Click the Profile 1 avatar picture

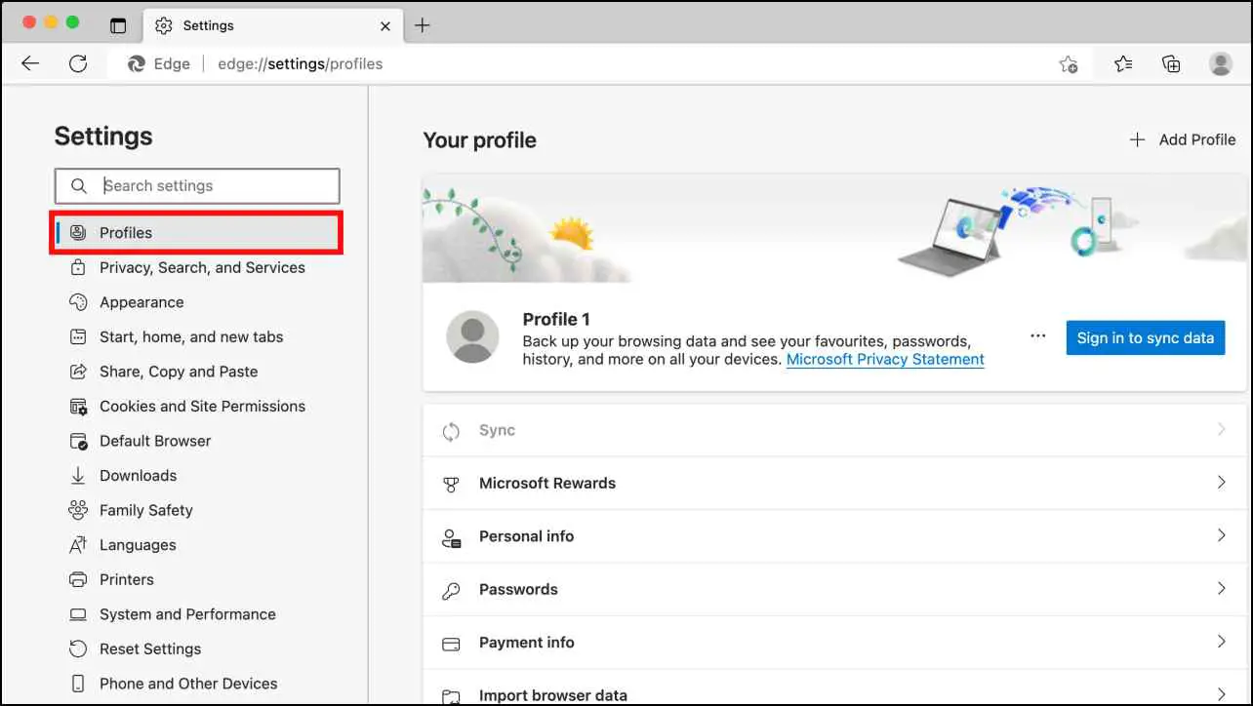click(472, 336)
